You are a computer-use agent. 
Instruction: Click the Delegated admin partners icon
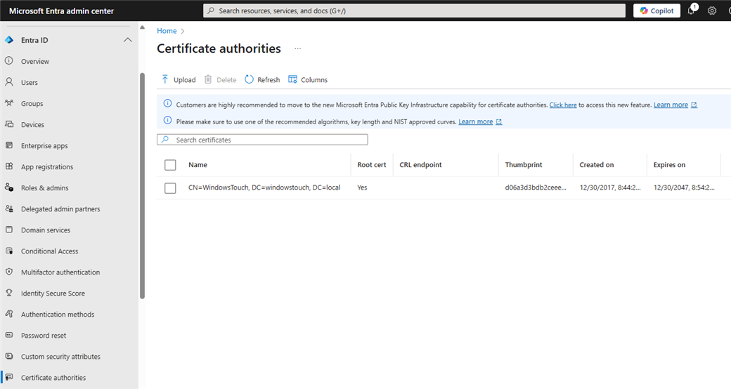(x=9, y=209)
